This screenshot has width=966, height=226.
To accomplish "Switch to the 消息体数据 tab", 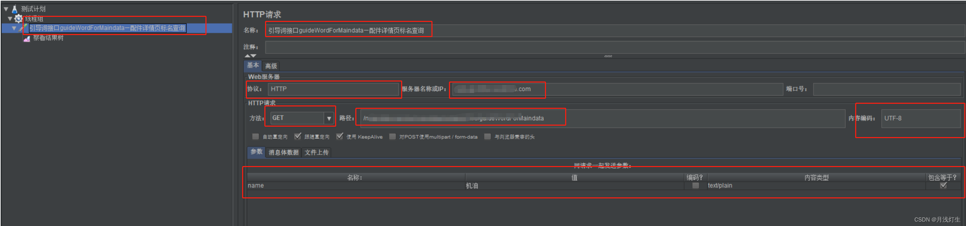I will 284,153.
